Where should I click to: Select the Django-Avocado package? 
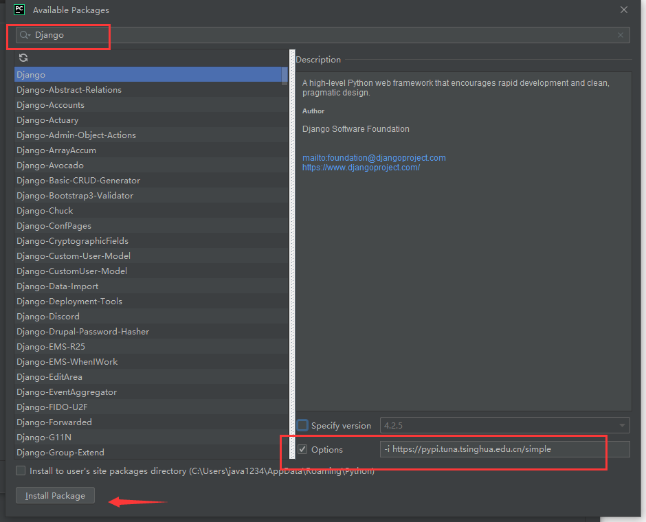(x=50, y=166)
